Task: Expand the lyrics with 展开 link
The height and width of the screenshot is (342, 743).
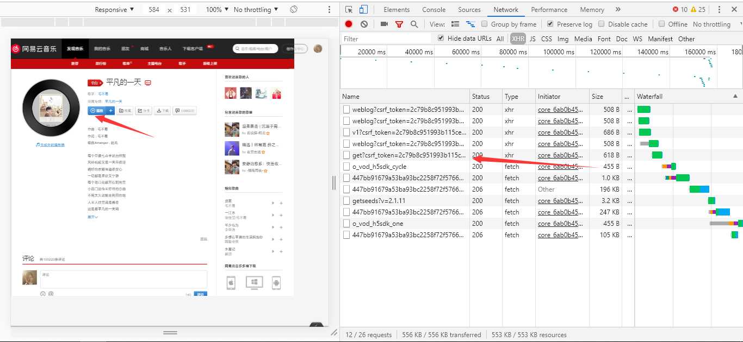Action: click(x=92, y=217)
